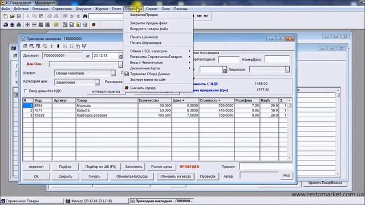Click the Документ number field П000000001
Viewport: 365px width, 205px height.
click(62, 56)
